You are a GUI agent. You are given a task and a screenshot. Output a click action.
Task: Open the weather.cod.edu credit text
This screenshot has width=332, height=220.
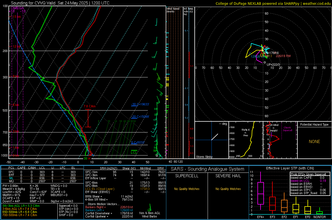316,3
